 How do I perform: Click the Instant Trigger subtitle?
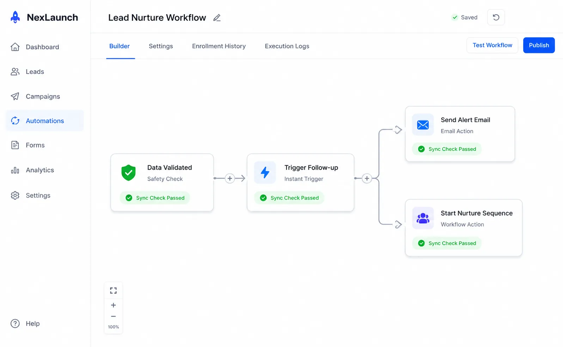coord(304,179)
